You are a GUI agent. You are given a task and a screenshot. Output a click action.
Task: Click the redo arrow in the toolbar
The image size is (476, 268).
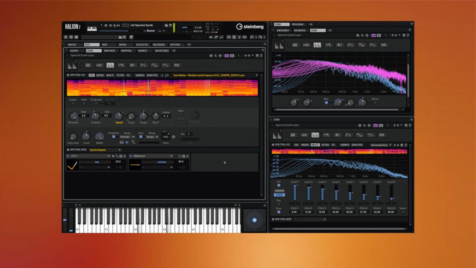260,37
